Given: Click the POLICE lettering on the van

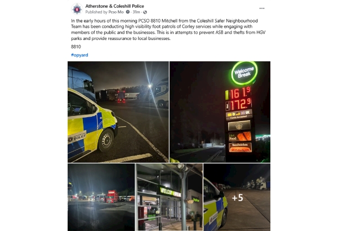Looking at the screenshot, I should pos(77,137).
